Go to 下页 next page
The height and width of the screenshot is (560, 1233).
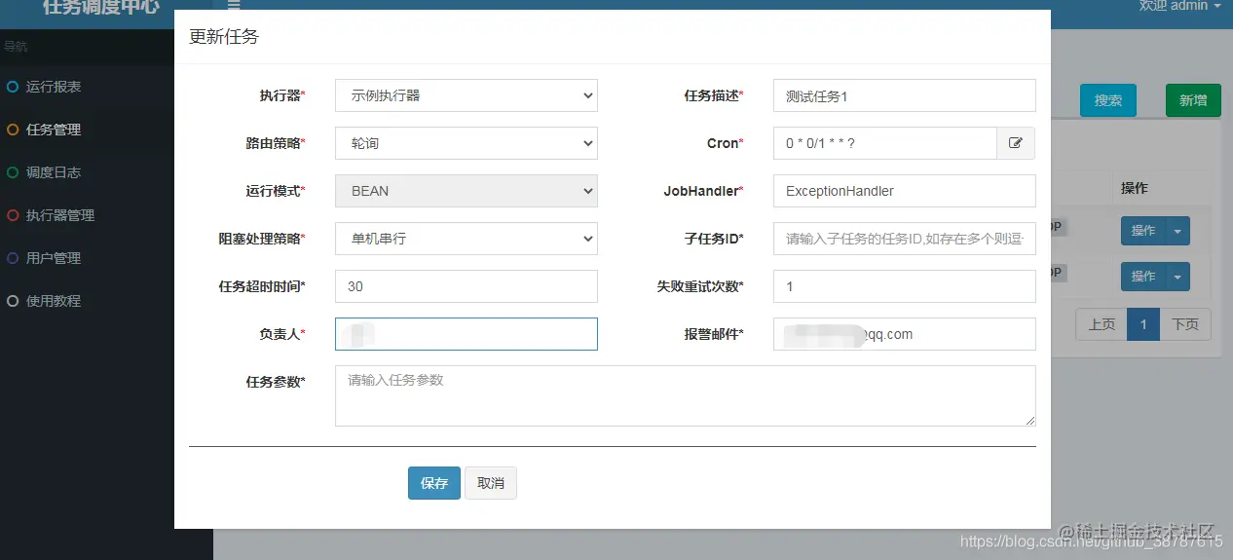coord(1185,324)
